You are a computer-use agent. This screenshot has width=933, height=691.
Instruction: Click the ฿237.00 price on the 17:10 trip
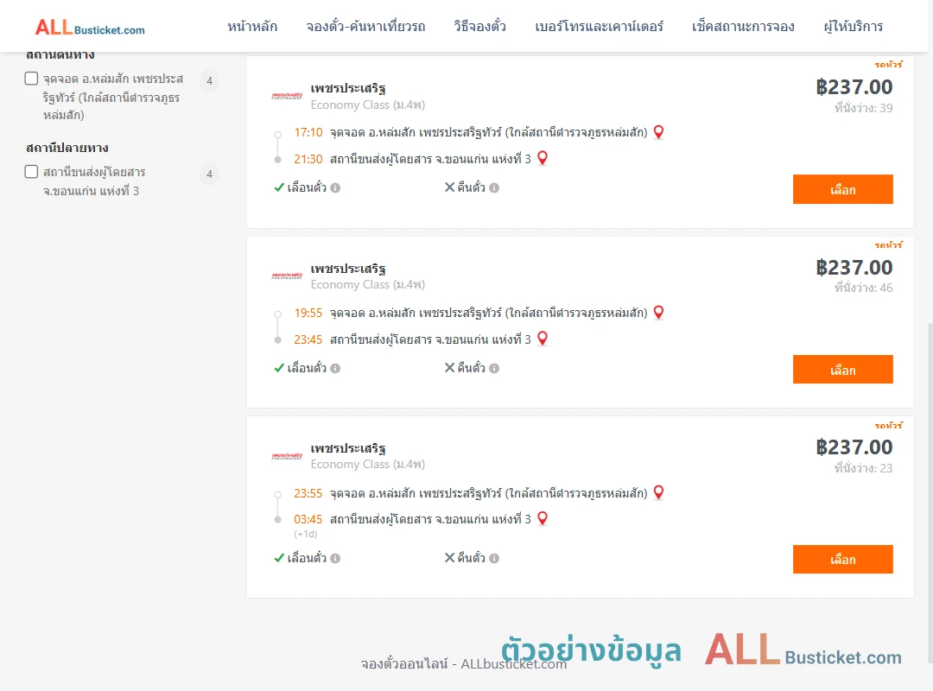pos(854,87)
